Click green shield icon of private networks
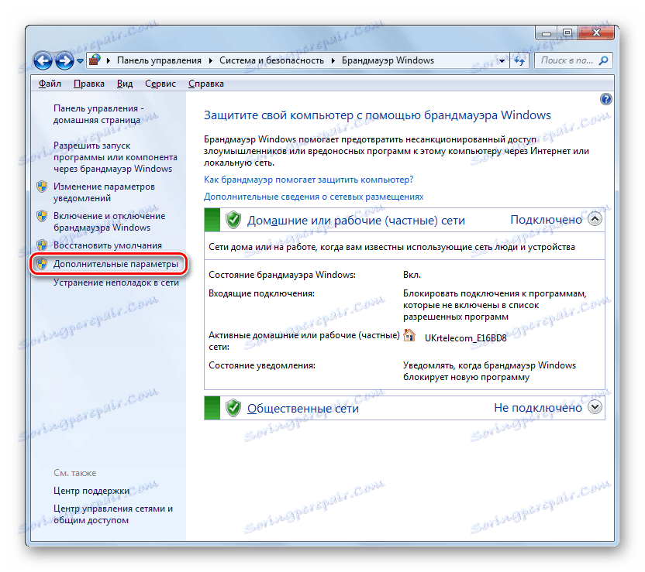This screenshot has width=645, height=572. (x=233, y=220)
